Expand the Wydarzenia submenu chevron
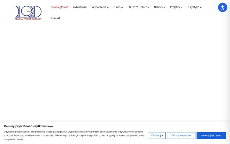The height and width of the screenshot is (144, 230). 108,7
